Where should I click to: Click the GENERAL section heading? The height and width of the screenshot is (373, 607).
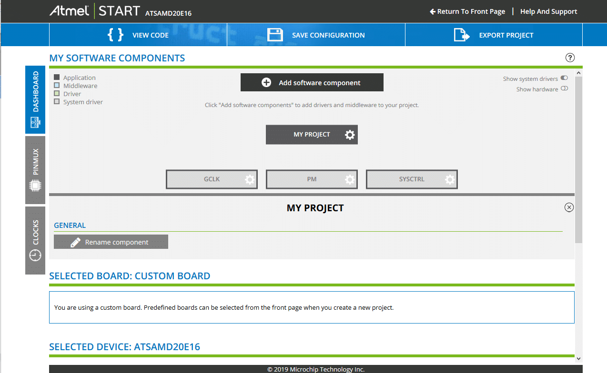70,226
